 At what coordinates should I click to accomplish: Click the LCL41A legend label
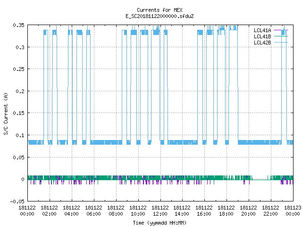(262, 30)
